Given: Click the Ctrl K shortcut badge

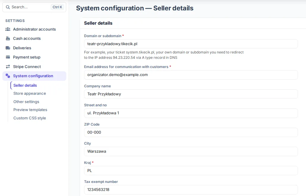Looking at the screenshot, I should click(x=57, y=7).
